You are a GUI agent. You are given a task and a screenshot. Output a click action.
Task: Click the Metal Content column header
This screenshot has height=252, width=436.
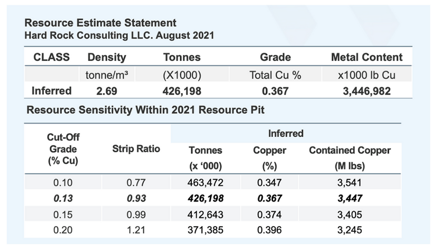pos(367,57)
